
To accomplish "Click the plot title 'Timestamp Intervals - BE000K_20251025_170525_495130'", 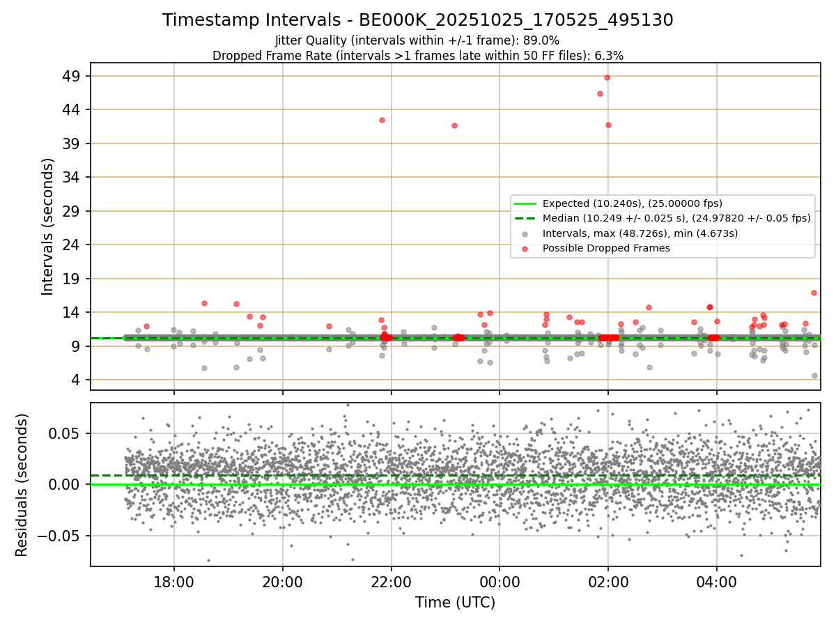I will 418,20.
